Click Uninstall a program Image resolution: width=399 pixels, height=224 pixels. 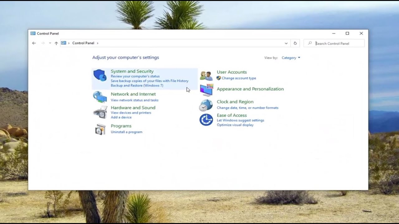tap(127, 132)
